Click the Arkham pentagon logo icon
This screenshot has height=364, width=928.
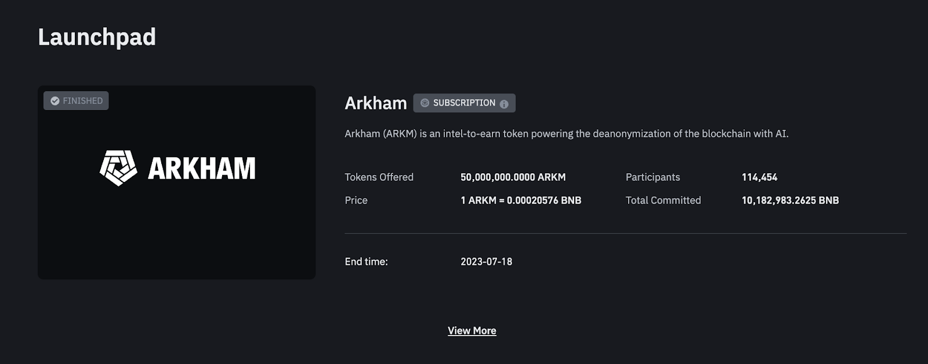coord(118,168)
